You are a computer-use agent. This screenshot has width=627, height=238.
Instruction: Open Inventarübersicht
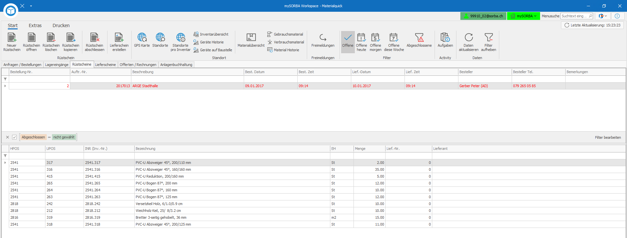point(211,34)
